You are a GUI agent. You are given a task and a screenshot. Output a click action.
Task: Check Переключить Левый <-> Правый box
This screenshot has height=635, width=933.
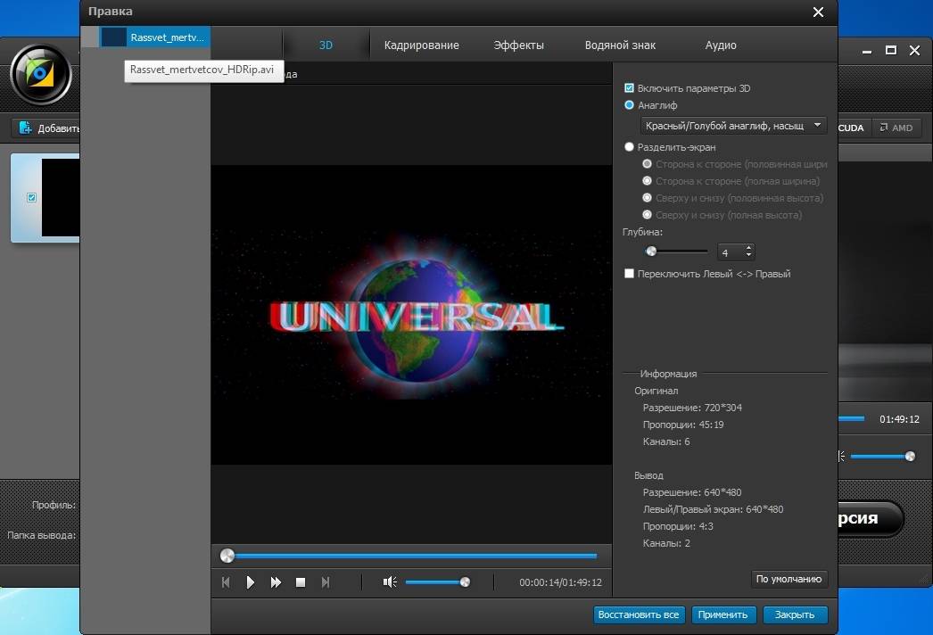click(x=629, y=274)
